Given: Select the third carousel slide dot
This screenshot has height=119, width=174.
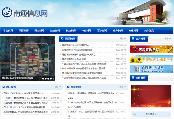Looking at the screenshot, I should [48, 78].
